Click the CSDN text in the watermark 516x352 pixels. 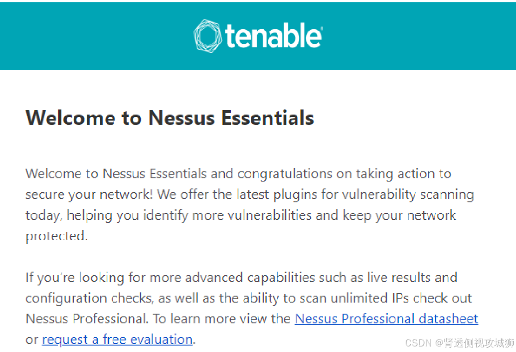pos(418,343)
